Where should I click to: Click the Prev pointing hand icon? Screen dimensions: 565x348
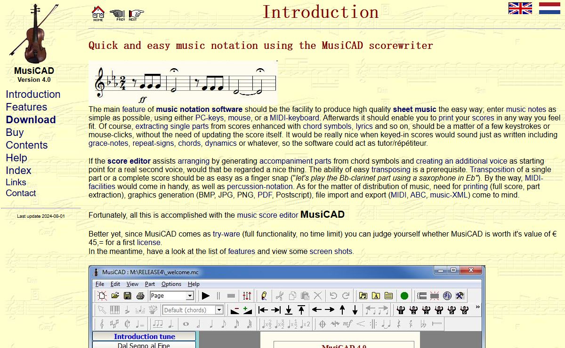pos(117,15)
